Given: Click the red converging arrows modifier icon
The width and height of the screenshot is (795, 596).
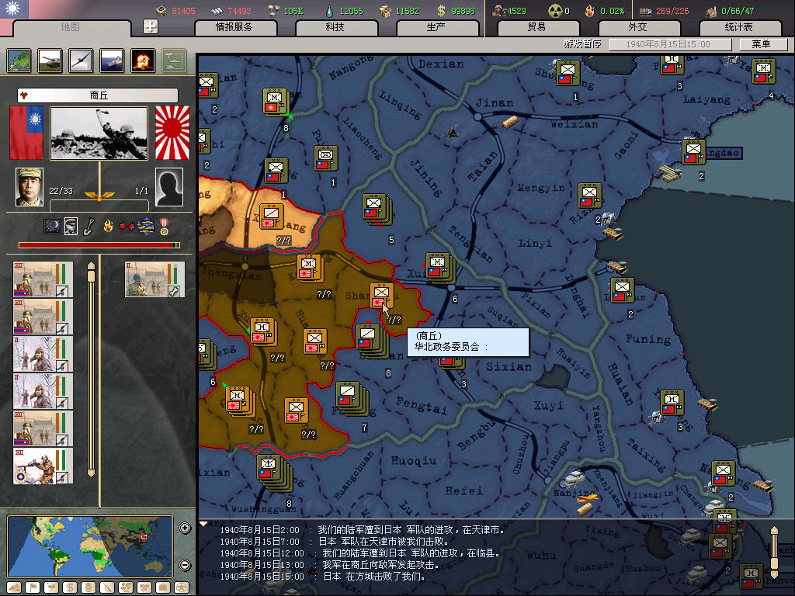Looking at the screenshot, I should point(127,226).
